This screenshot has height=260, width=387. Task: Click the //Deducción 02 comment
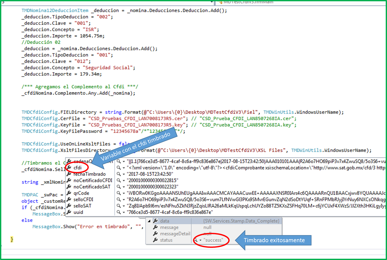41,42
